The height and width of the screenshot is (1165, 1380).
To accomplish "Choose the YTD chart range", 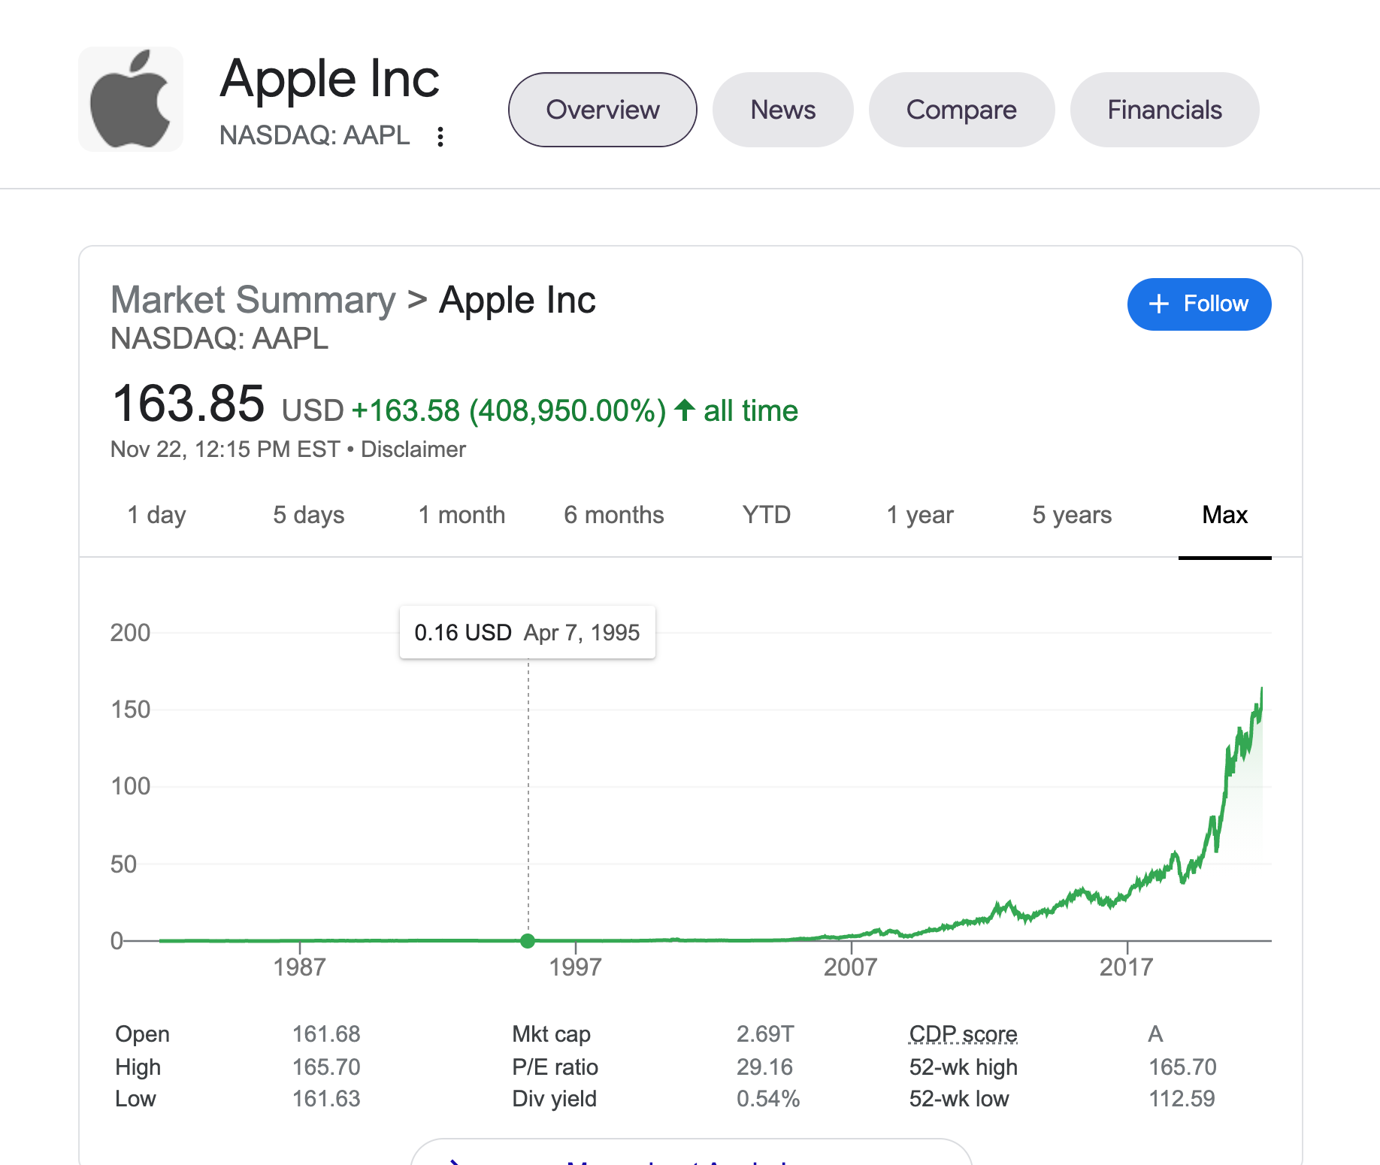I will click(766, 515).
